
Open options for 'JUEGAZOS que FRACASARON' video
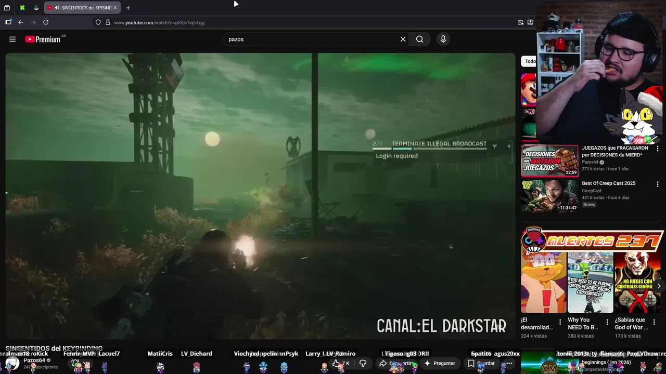(658, 149)
